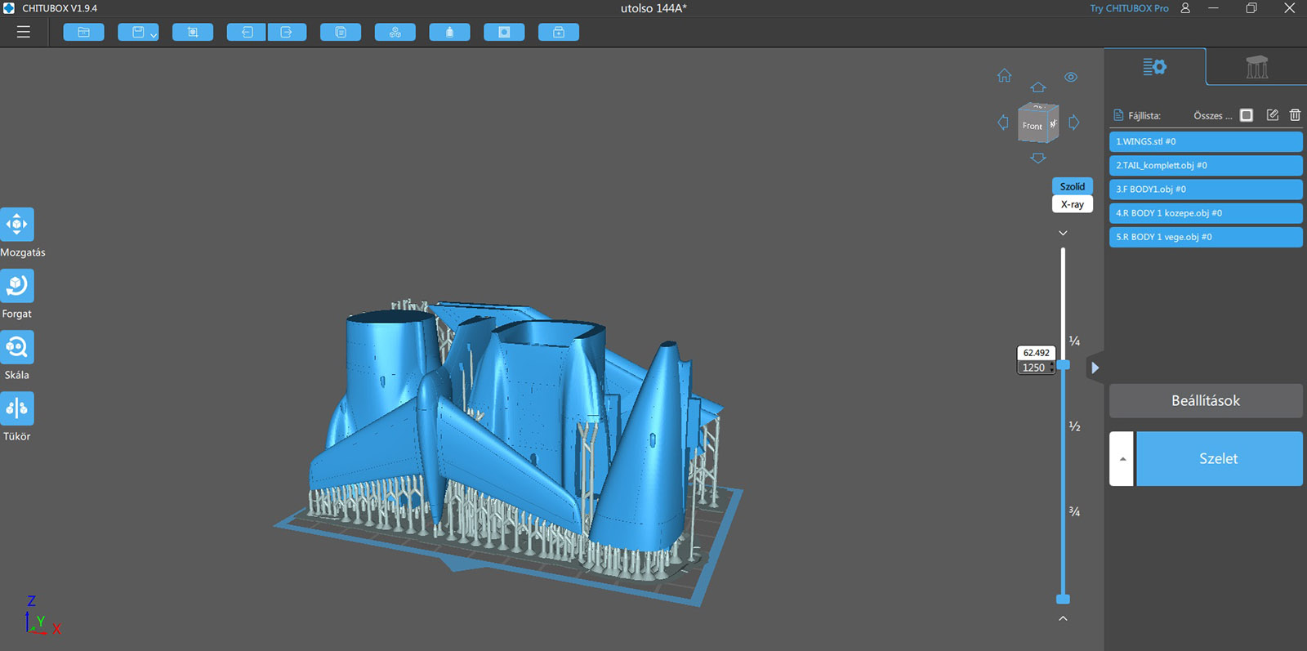This screenshot has height=651, width=1307.
Task: Open the hamburger main menu
Action: click(23, 32)
